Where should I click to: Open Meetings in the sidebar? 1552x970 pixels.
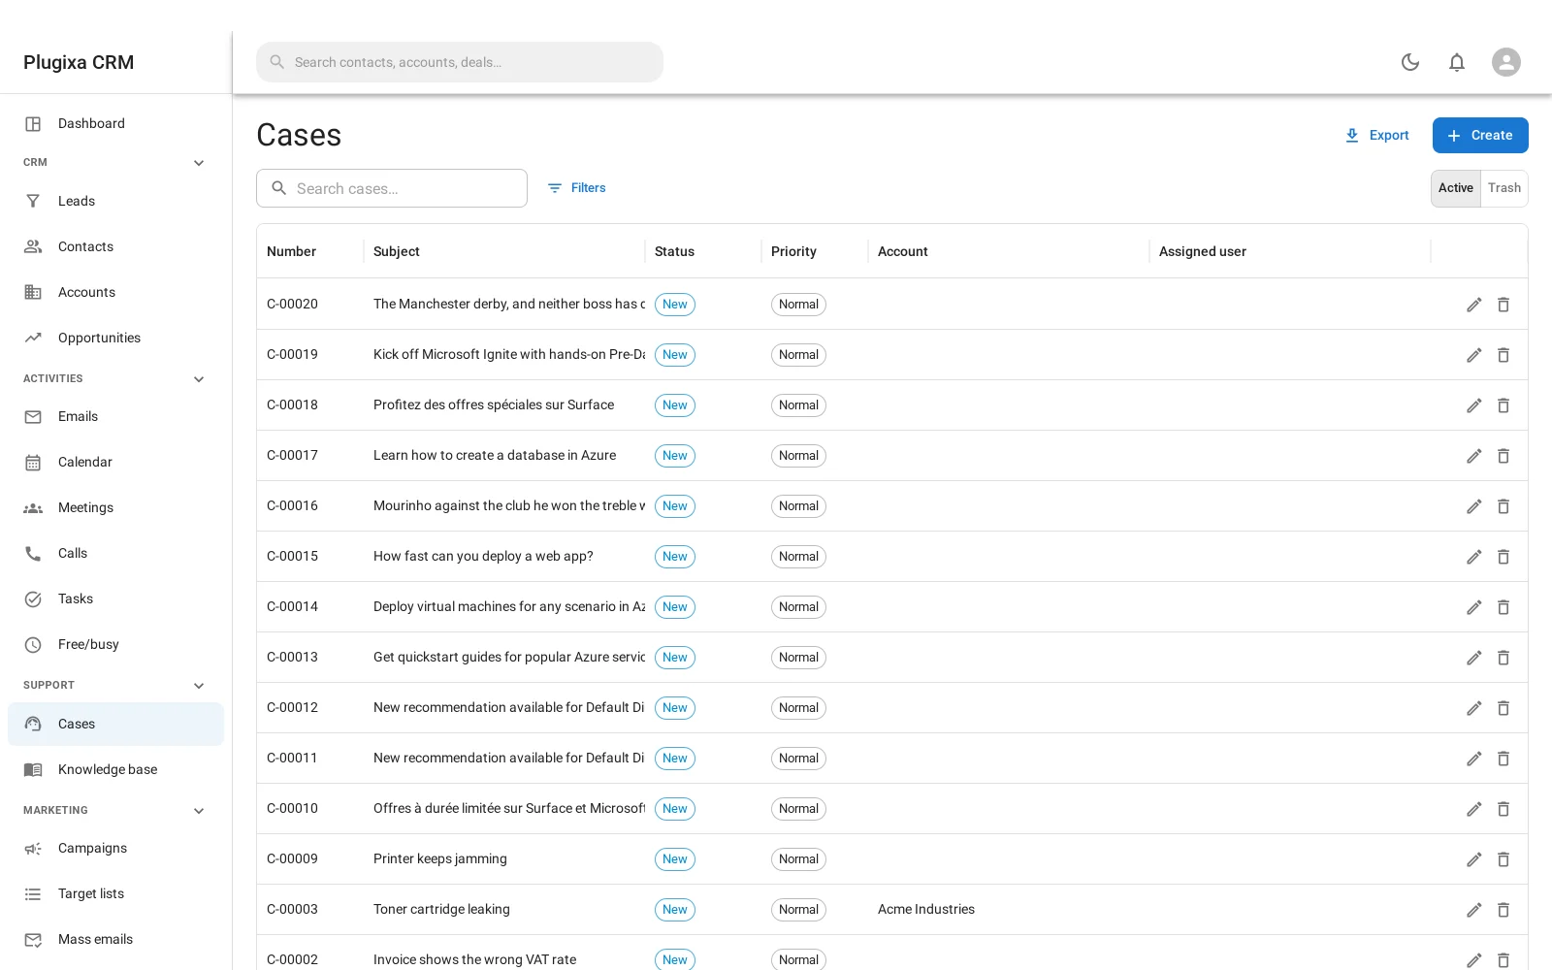[115, 507]
